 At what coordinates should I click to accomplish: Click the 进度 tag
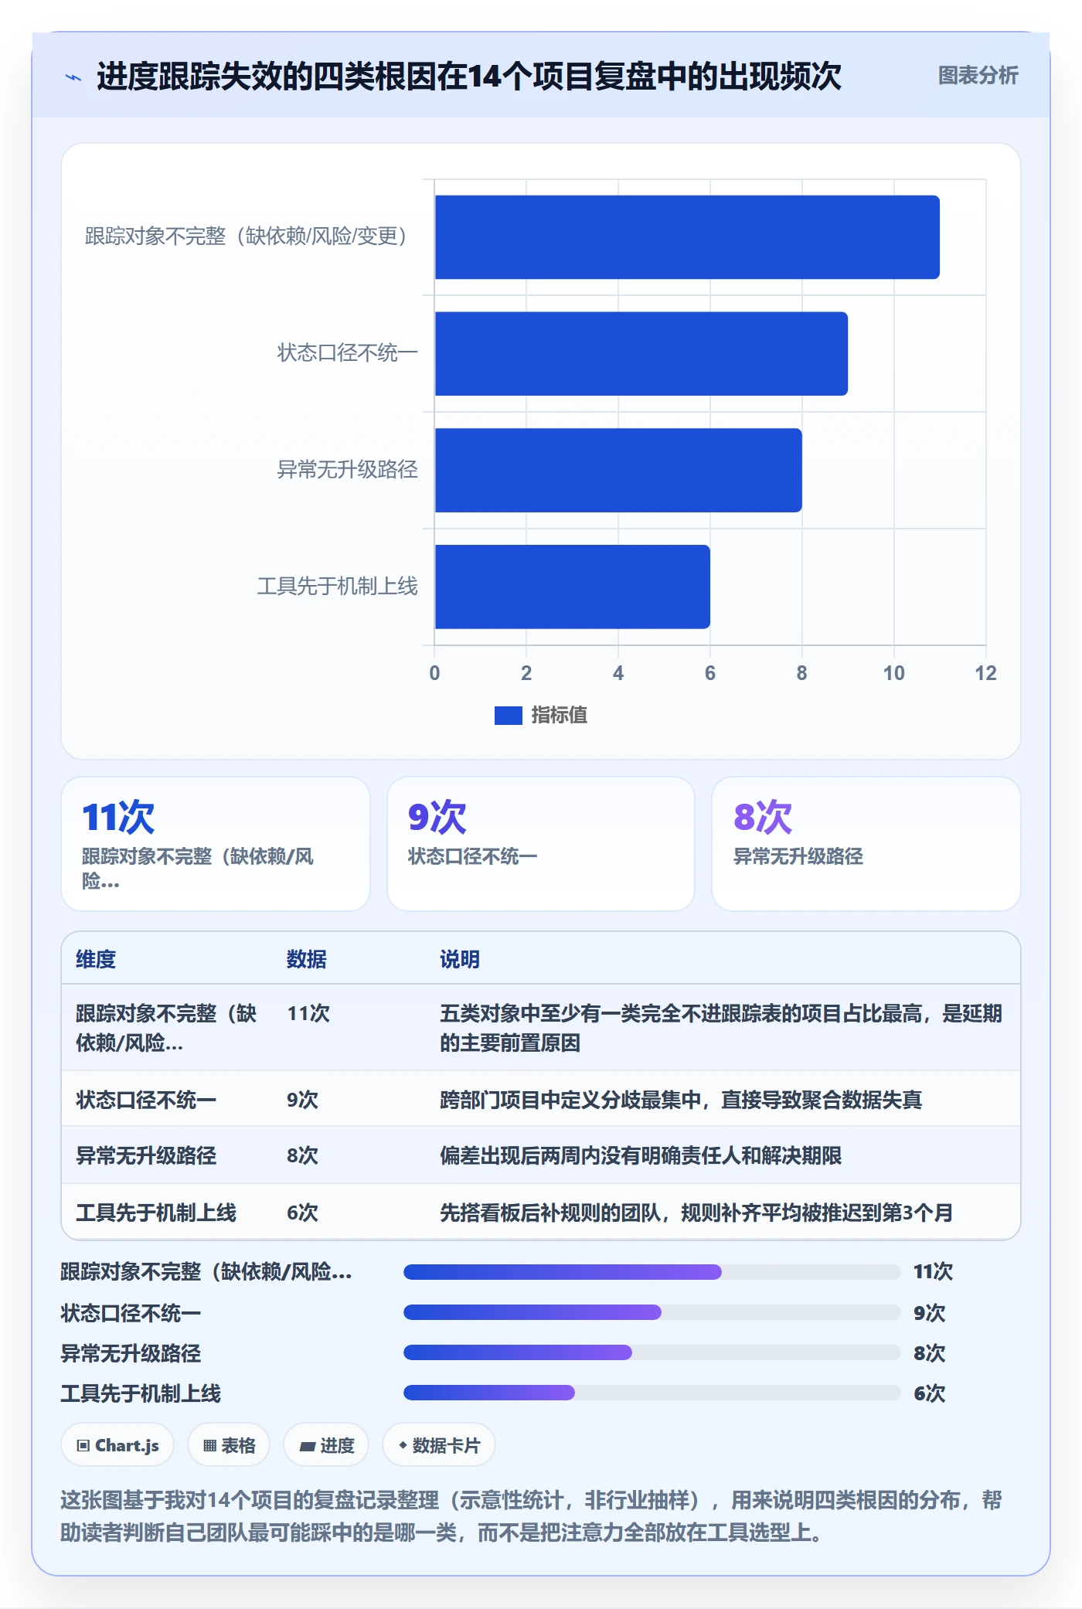(326, 1445)
